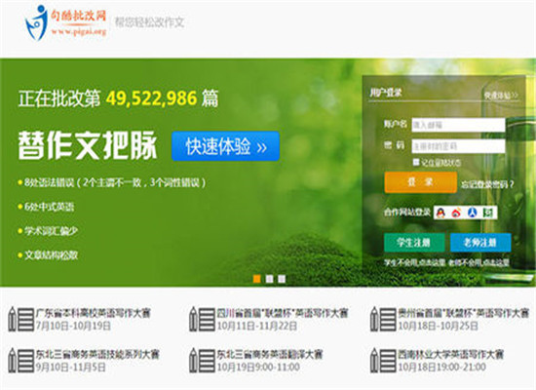Viewport: 536px width, 390px height.
Task: Open 广东省本科高校英语写作大赛 pencil icon
Action: pos(21,319)
